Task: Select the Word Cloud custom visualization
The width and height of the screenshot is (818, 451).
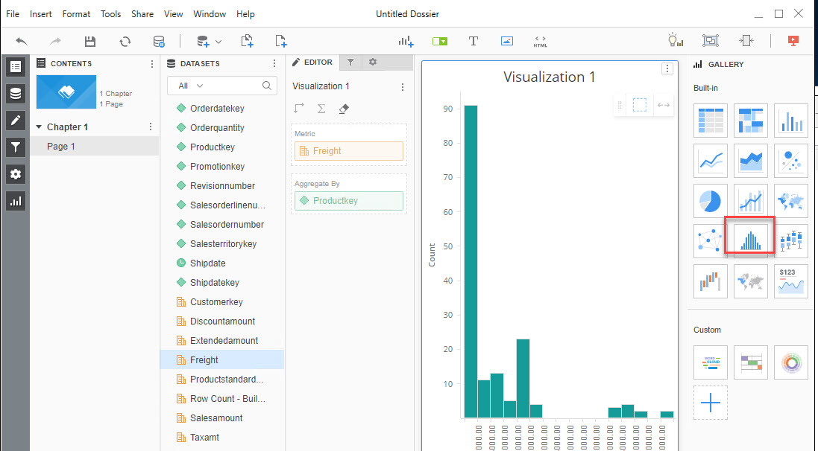Action: (710, 362)
